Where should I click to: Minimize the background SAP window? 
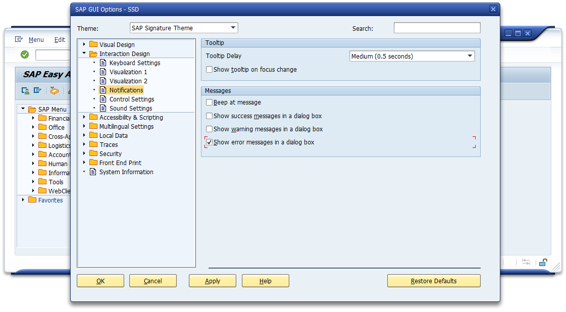[x=508, y=33]
